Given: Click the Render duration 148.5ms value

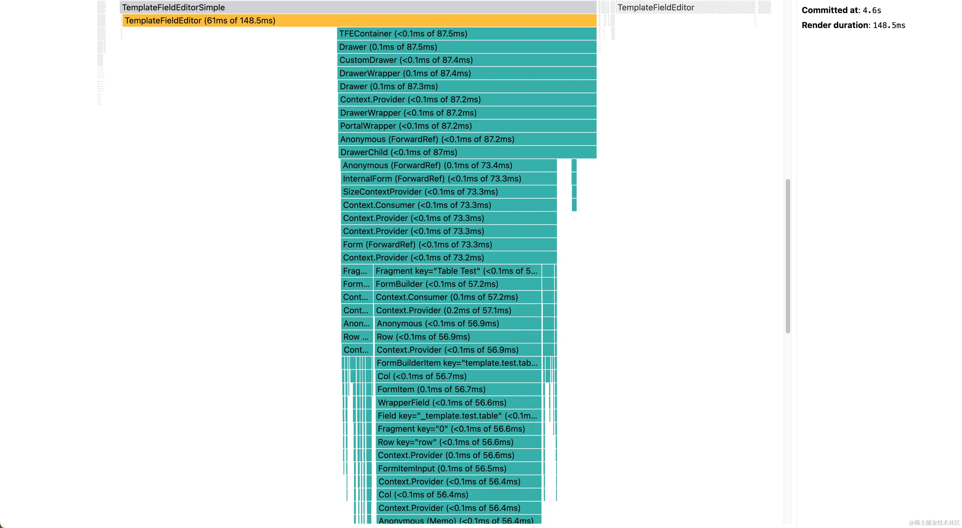Looking at the screenshot, I should [889, 25].
